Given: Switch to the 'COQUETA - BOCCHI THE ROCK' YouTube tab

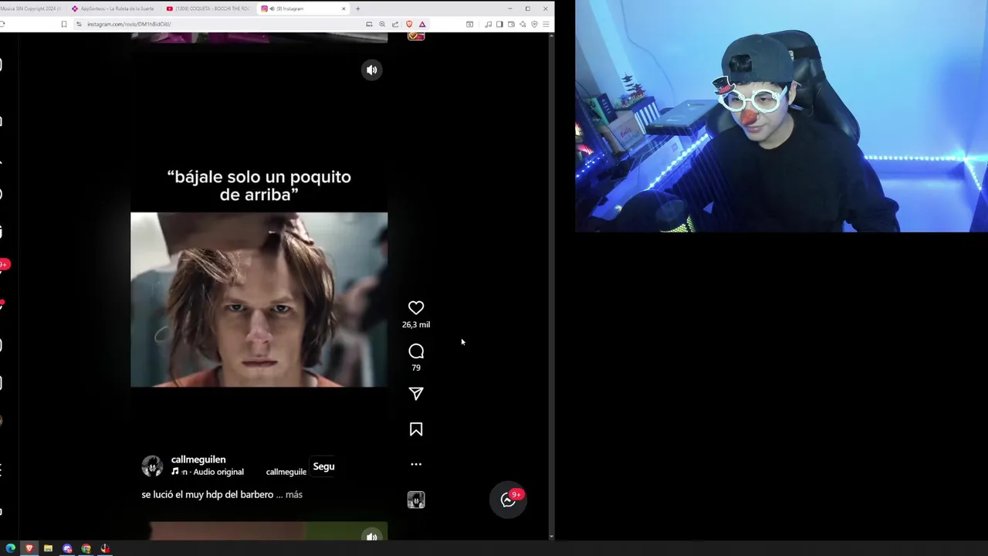Looking at the screenshot, I should click(208, 8).
